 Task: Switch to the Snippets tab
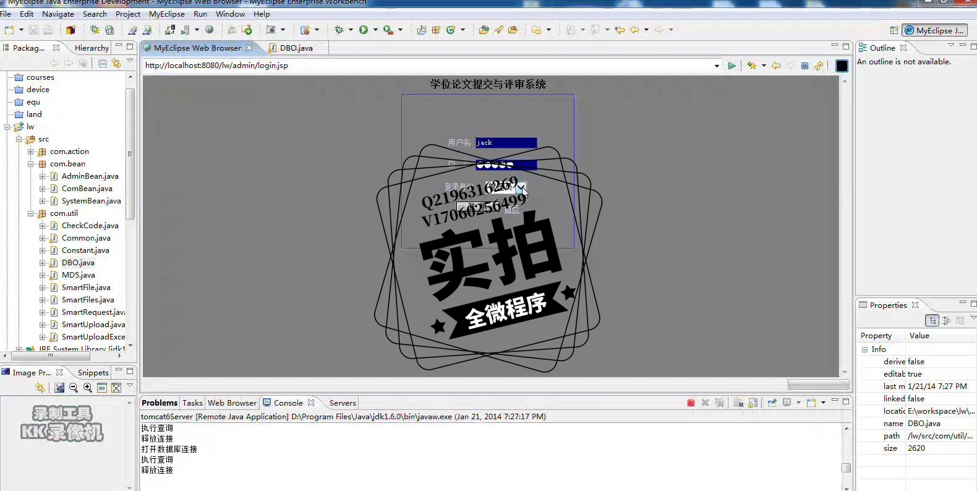(x=93, y=372)
